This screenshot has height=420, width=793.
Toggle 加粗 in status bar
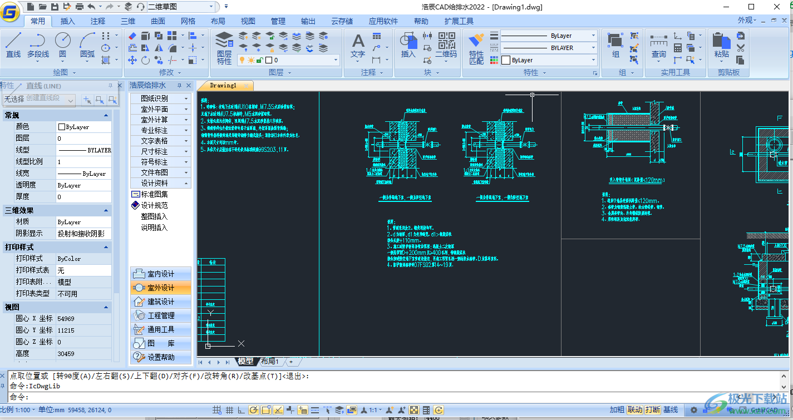pos(617,410)
